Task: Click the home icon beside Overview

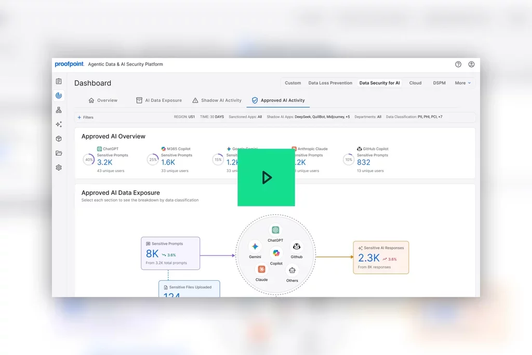Action: (x=91, y=100)
